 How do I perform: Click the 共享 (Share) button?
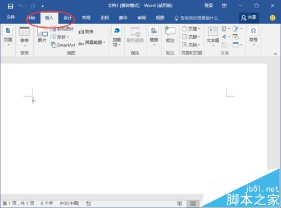click(249, 18)
